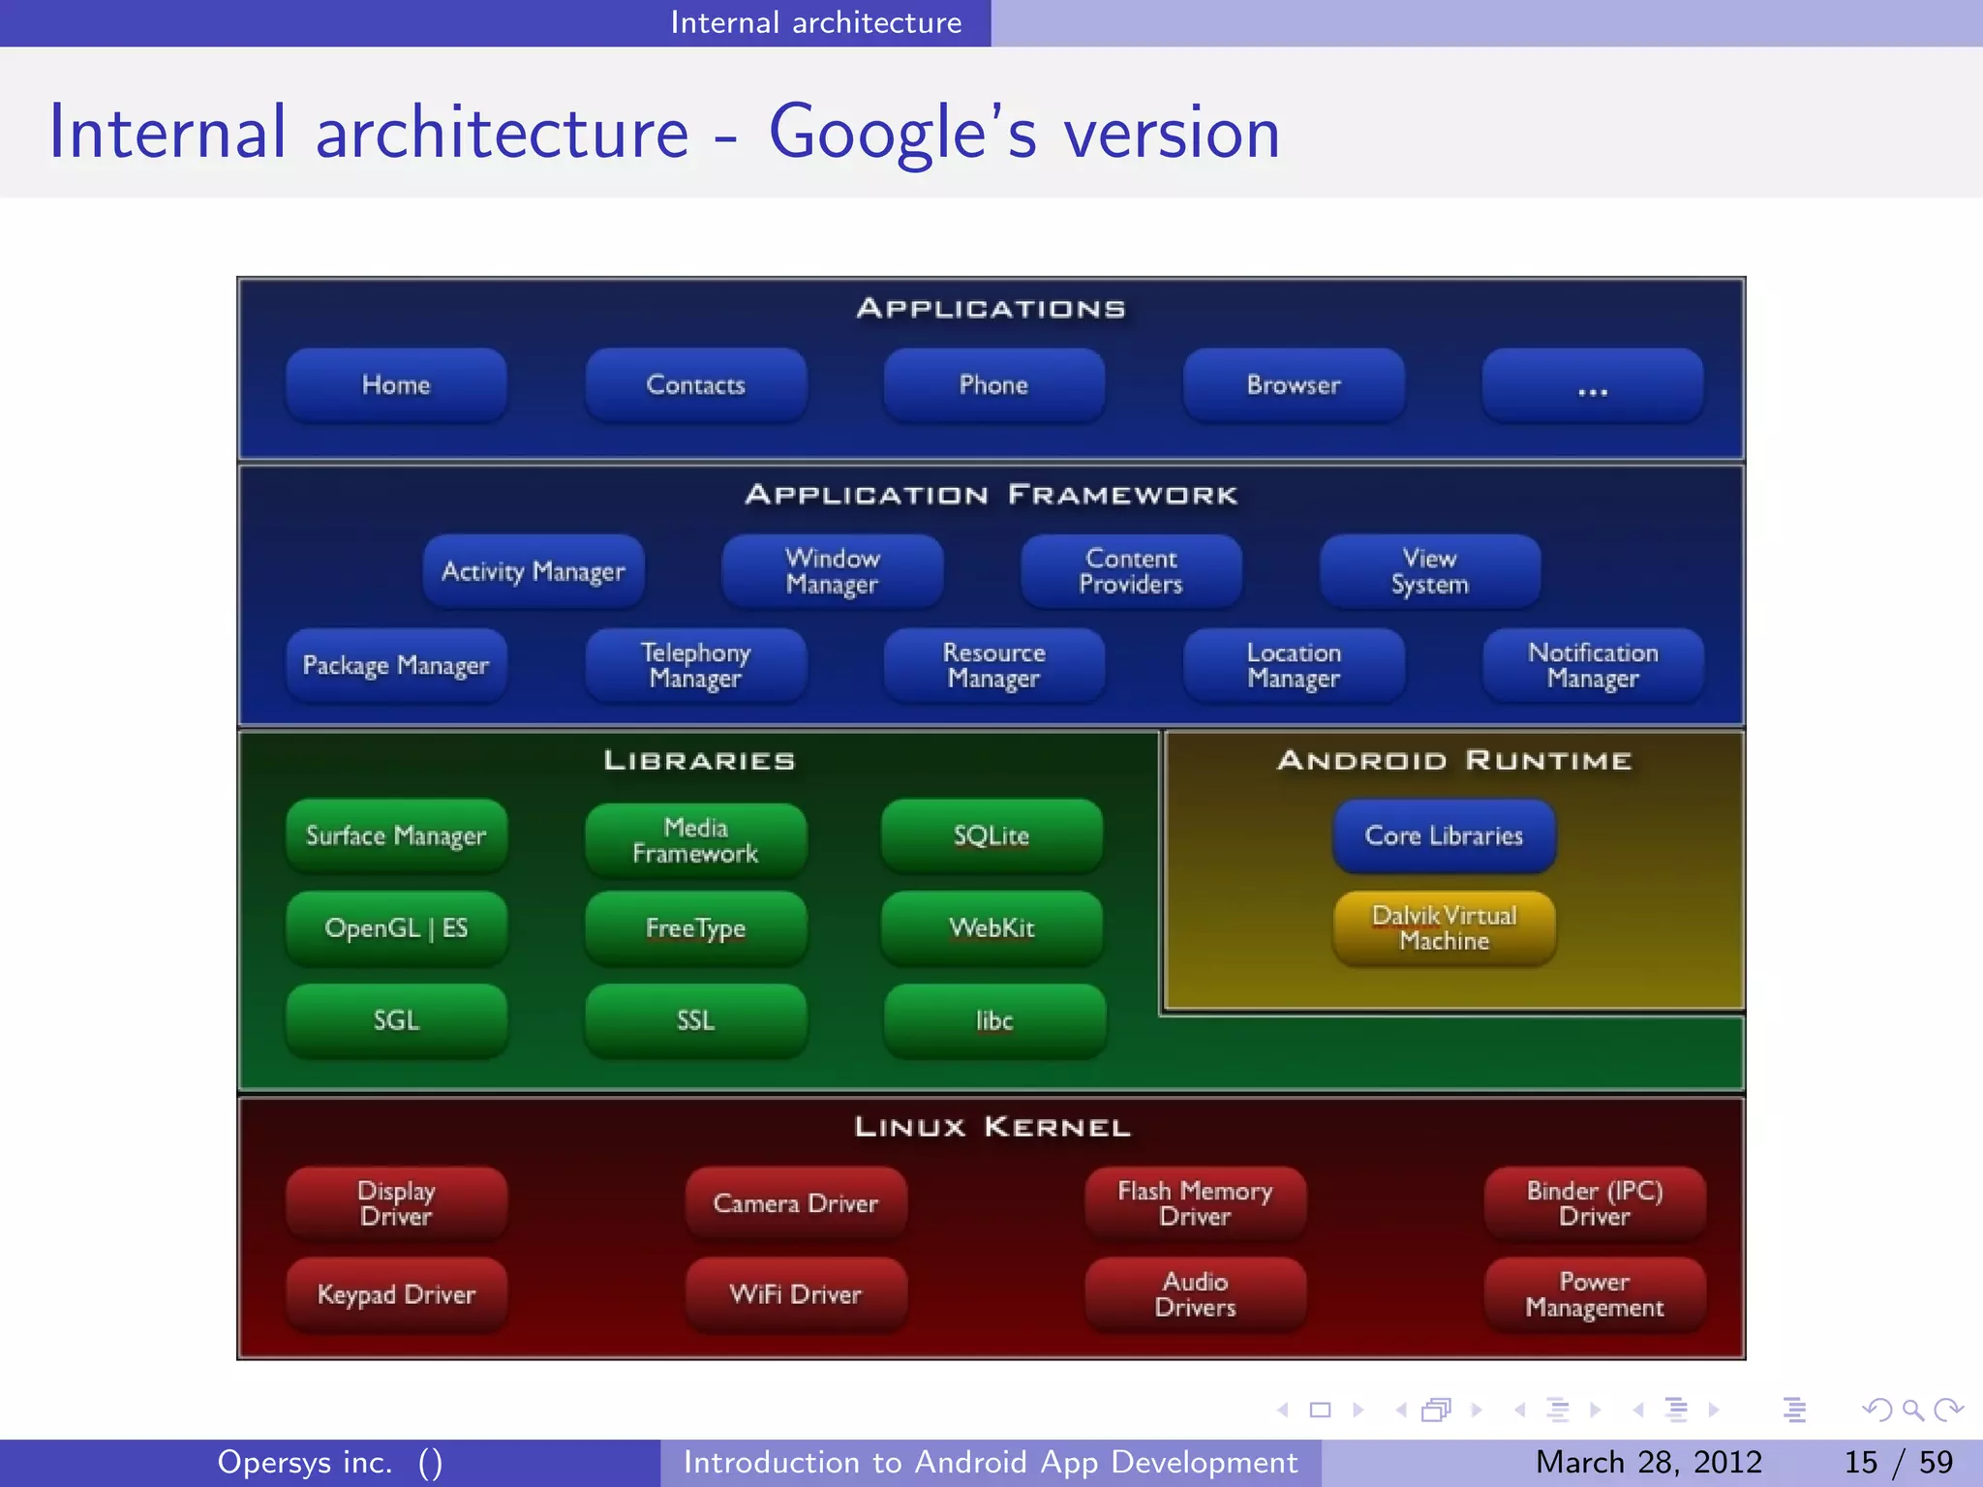Click the SSL library box
Viewport: 1983px width, 1487px height.
(x=695, y=1020)
